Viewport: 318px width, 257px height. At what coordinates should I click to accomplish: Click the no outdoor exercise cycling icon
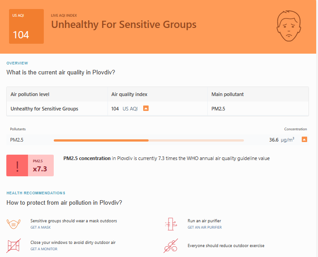point(171,246)
